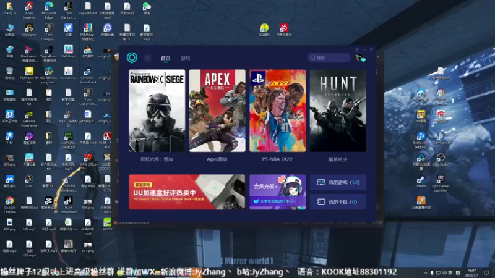Select the QQ音乐 desktop shortcut
The height and width of the screenshot is (278, 495).
[264, 30]
